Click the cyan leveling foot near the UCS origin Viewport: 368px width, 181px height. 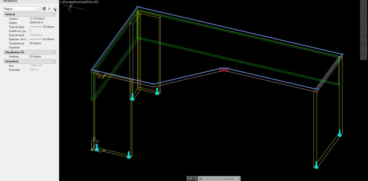click(97, 148)
